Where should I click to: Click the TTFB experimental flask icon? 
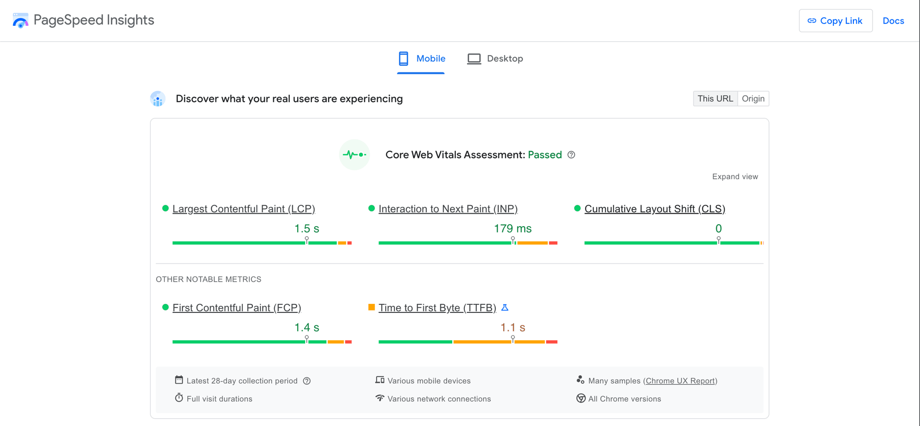pos(505,308)
